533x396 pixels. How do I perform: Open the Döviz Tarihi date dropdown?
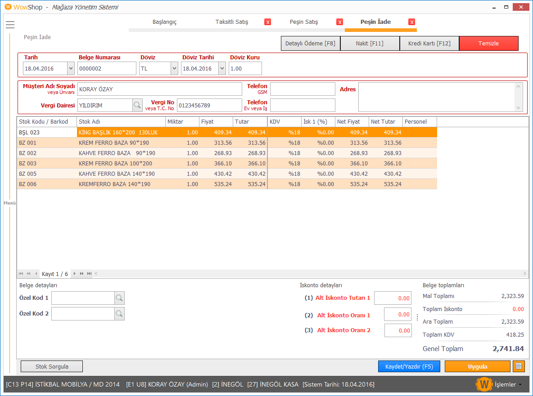pyautogui.click(x=222, y=69)
